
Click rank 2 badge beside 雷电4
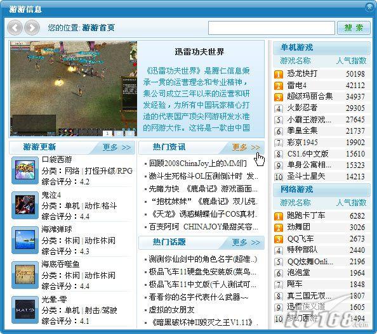(279, 86)
